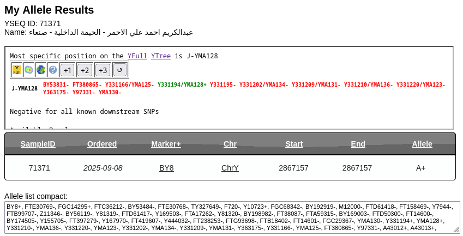Click the red Y331166/YMA125- SNP

tap(130, 84)
